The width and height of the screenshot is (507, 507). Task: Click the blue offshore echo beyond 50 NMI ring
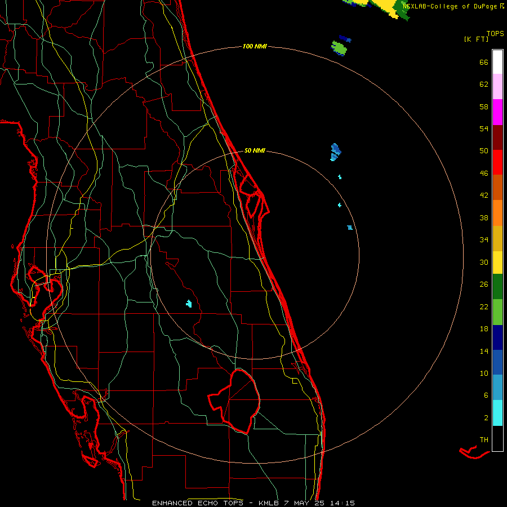point(336,152)
